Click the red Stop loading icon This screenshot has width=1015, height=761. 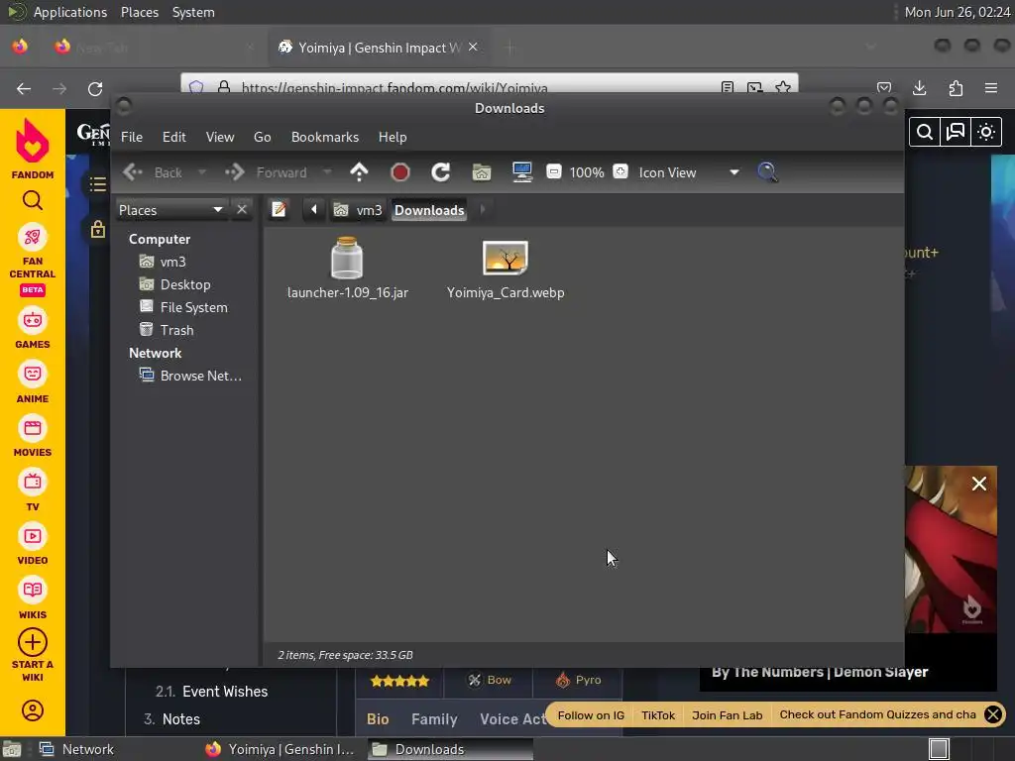[x=400, y=172]
